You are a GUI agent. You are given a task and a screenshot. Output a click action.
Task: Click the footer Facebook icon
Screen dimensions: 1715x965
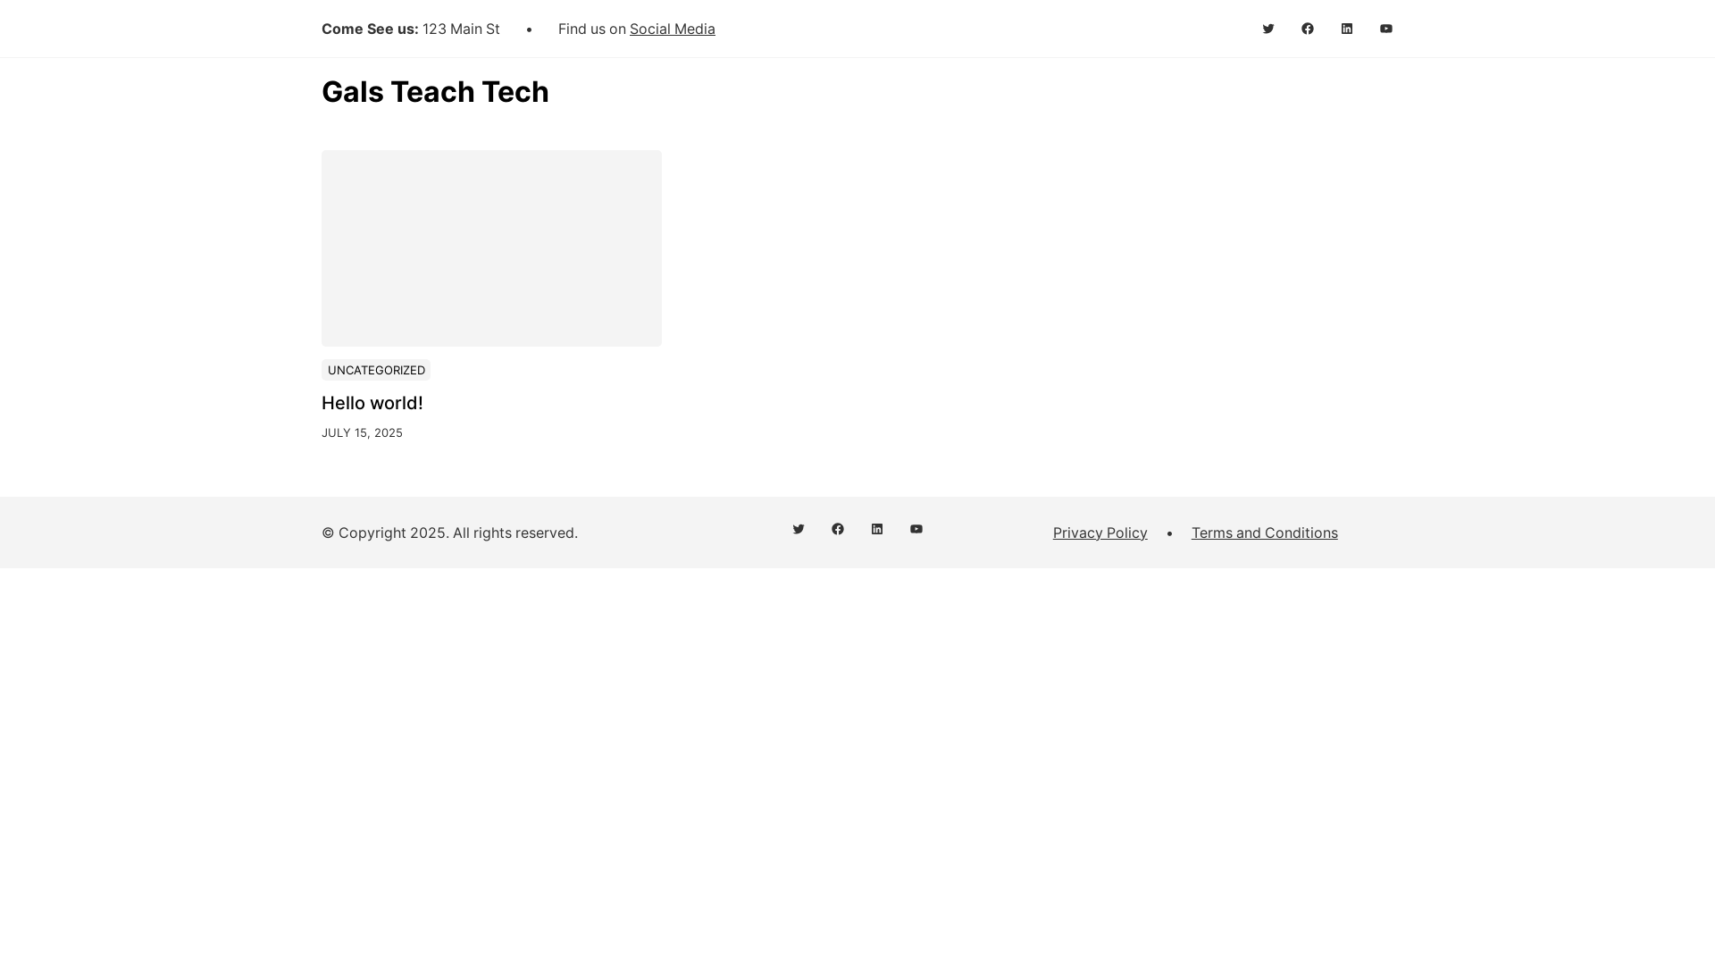pos(838,529)
